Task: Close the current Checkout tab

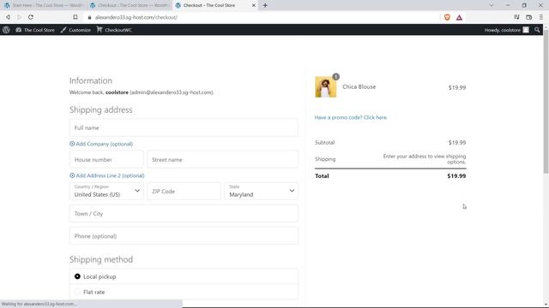Action: click(254, 5)
